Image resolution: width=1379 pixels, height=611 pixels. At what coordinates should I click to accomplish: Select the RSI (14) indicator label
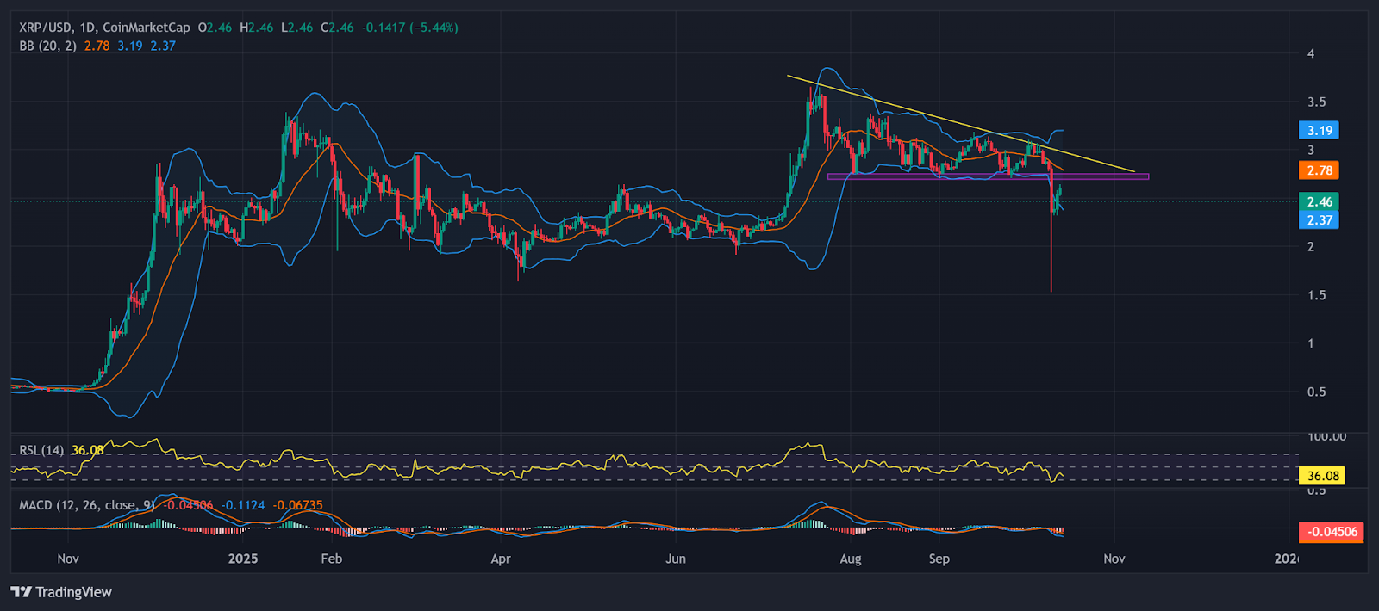[x=41, y=450]
